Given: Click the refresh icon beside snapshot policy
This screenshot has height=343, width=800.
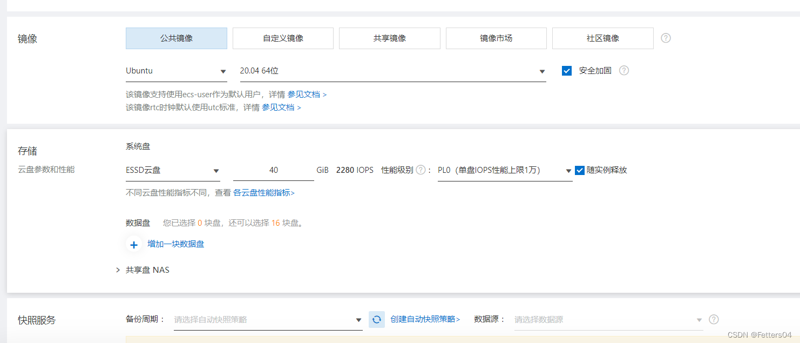Looking at the screenshot, I should 377,319.
